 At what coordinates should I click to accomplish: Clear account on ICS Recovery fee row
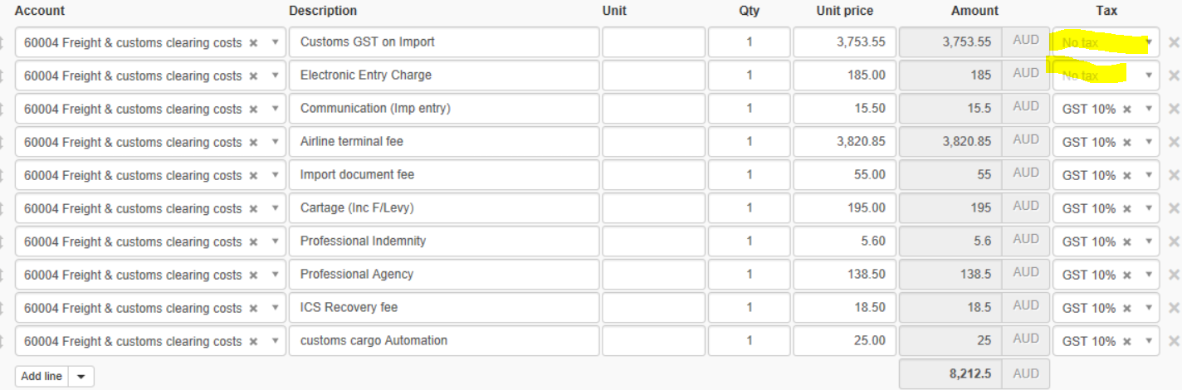[x=254, y=308]
